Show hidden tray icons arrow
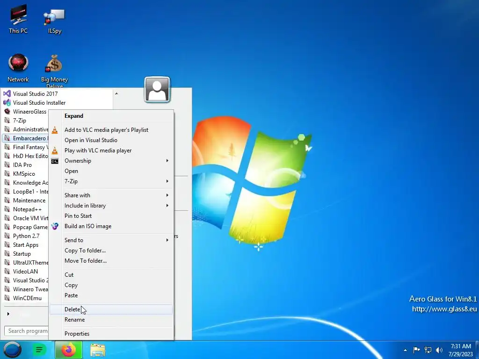Viewport: 479px width, 359px height. pyautogui.click(x=406, y=350)
